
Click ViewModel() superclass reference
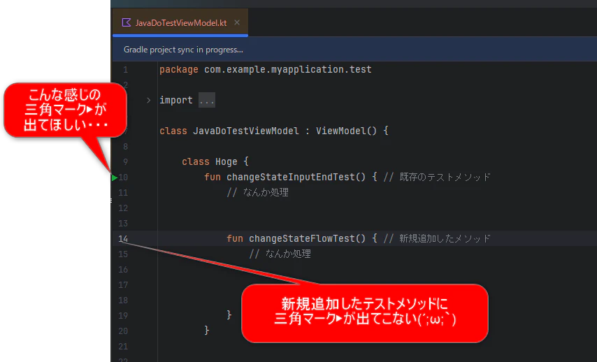coord(346,131)
